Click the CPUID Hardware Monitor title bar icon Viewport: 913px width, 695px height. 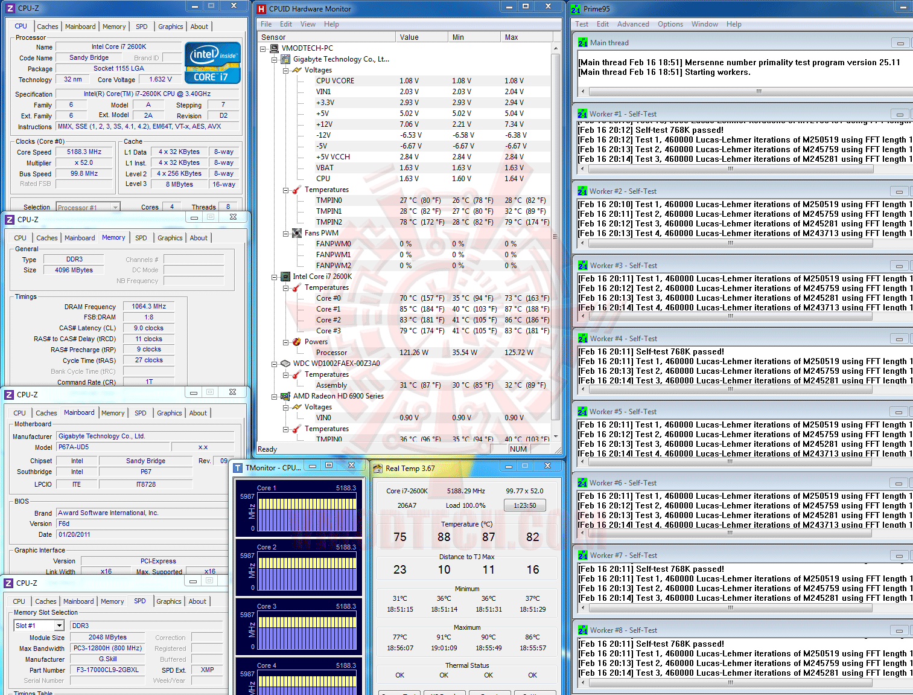[261, 9]
